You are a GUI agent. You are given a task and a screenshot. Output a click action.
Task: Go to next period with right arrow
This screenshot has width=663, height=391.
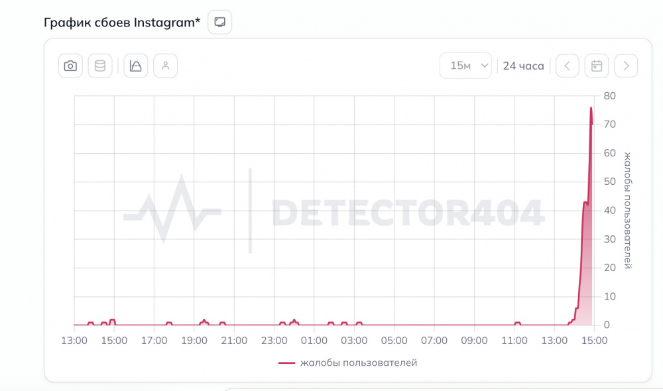(626, 66)
